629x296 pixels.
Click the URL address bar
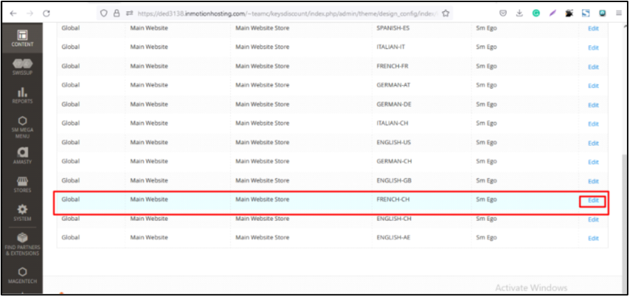point(278,13)
